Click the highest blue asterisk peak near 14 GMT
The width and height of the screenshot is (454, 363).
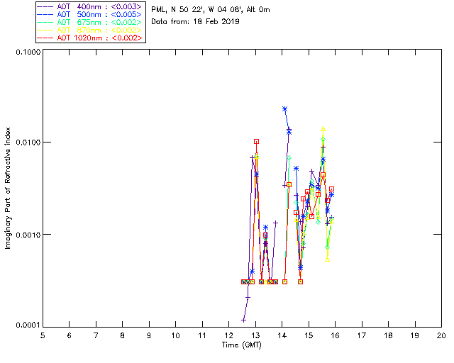[284, 109]
